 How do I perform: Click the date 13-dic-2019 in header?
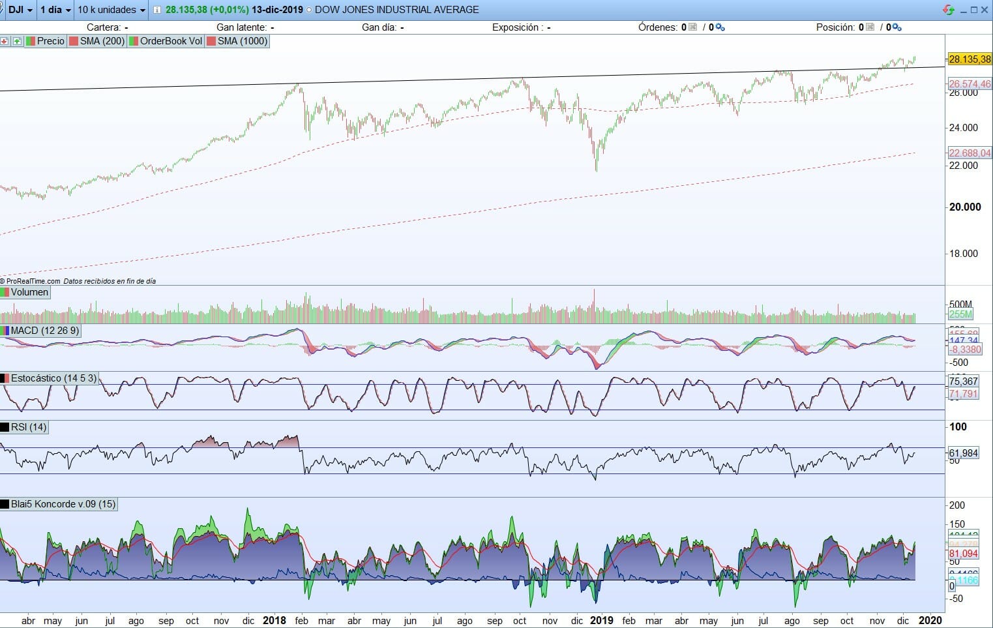coord(276,10)
